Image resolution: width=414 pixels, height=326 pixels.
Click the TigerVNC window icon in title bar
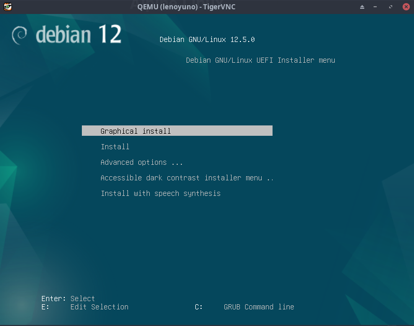click(x=8, y=7)
